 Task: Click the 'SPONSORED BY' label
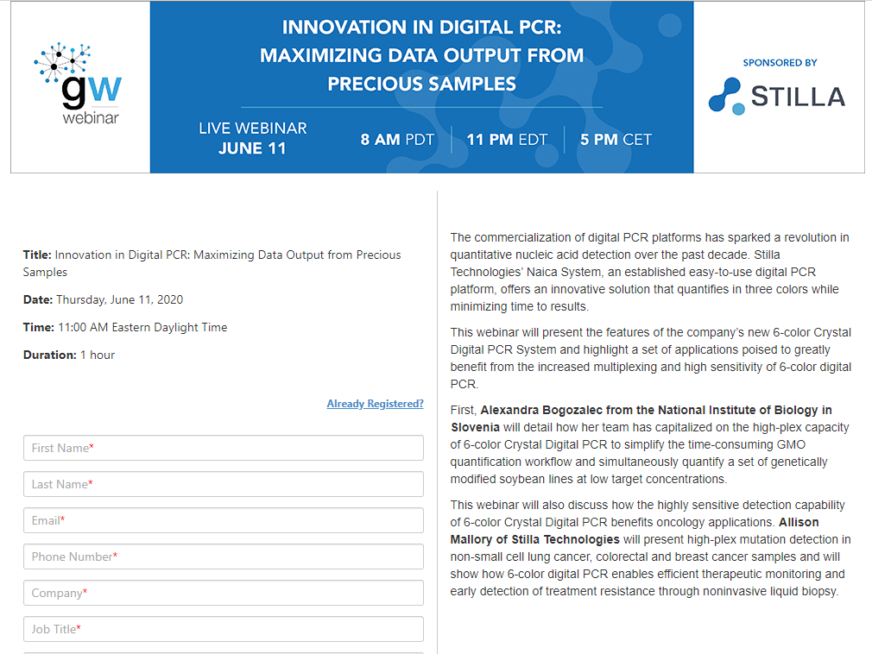click(780, 63)
